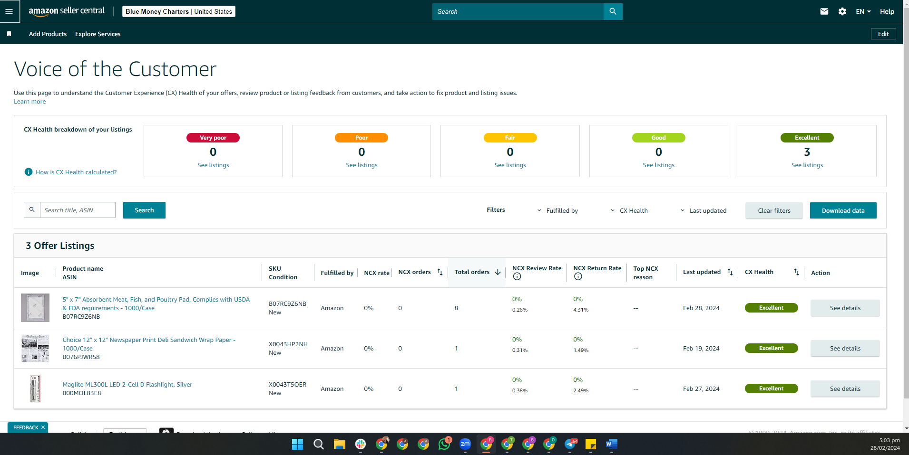Screen dimensions: 909x455
Task: Click the top Search input field
Action: pyautogui.click(x=518, y=11)
